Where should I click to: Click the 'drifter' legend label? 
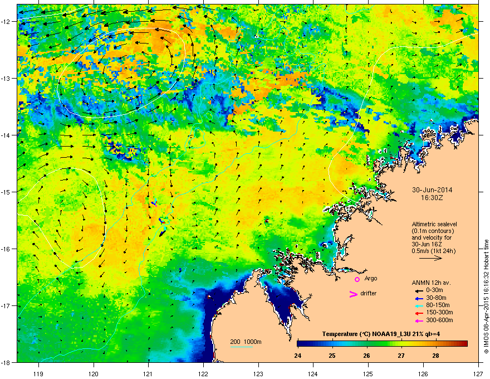click(369, 293)
